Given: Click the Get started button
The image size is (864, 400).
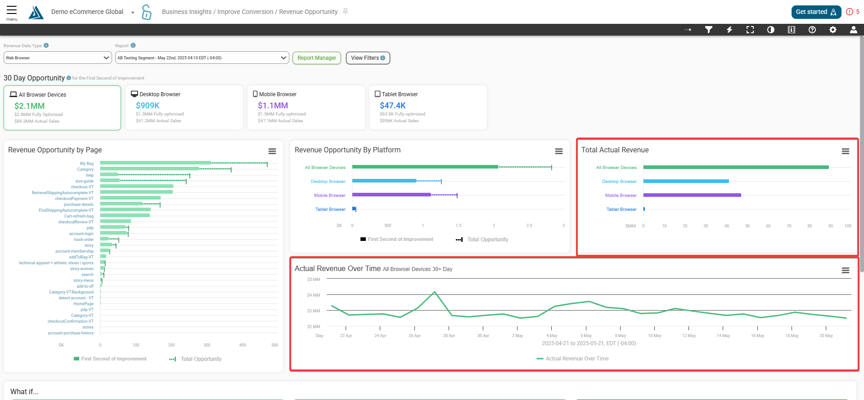Looking at the screenshot, I should click(816, 12).
